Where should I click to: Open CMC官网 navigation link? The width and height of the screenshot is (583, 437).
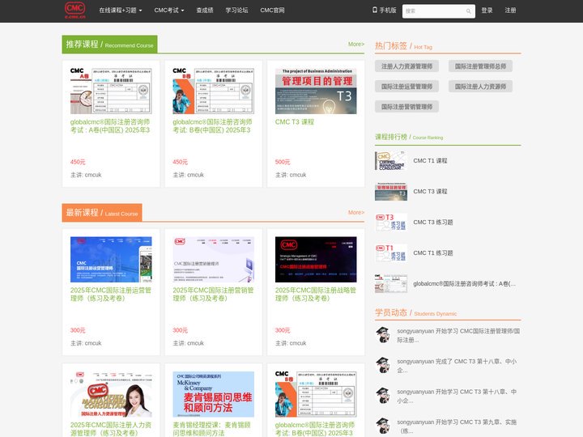point(272,11)
